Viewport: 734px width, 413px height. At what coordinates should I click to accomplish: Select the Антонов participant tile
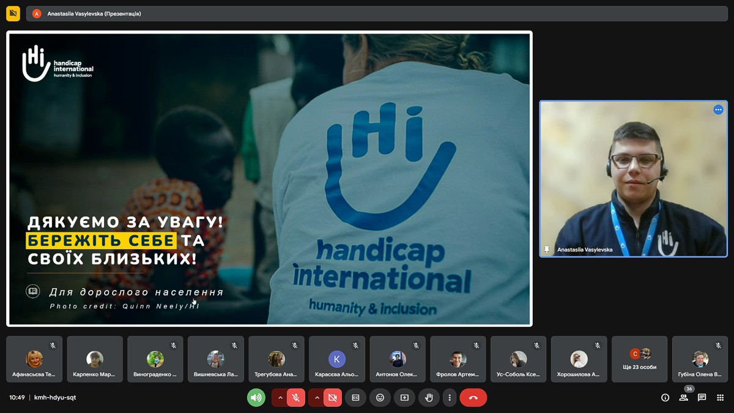(x=398, y=359)
